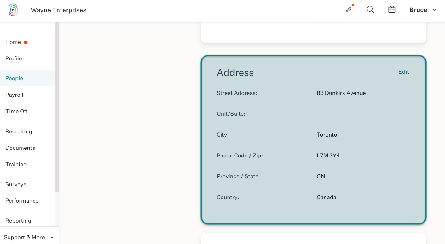This screenshot has height=244, width=445.
Task: Open Surveys page
Action: coord(16,184)
